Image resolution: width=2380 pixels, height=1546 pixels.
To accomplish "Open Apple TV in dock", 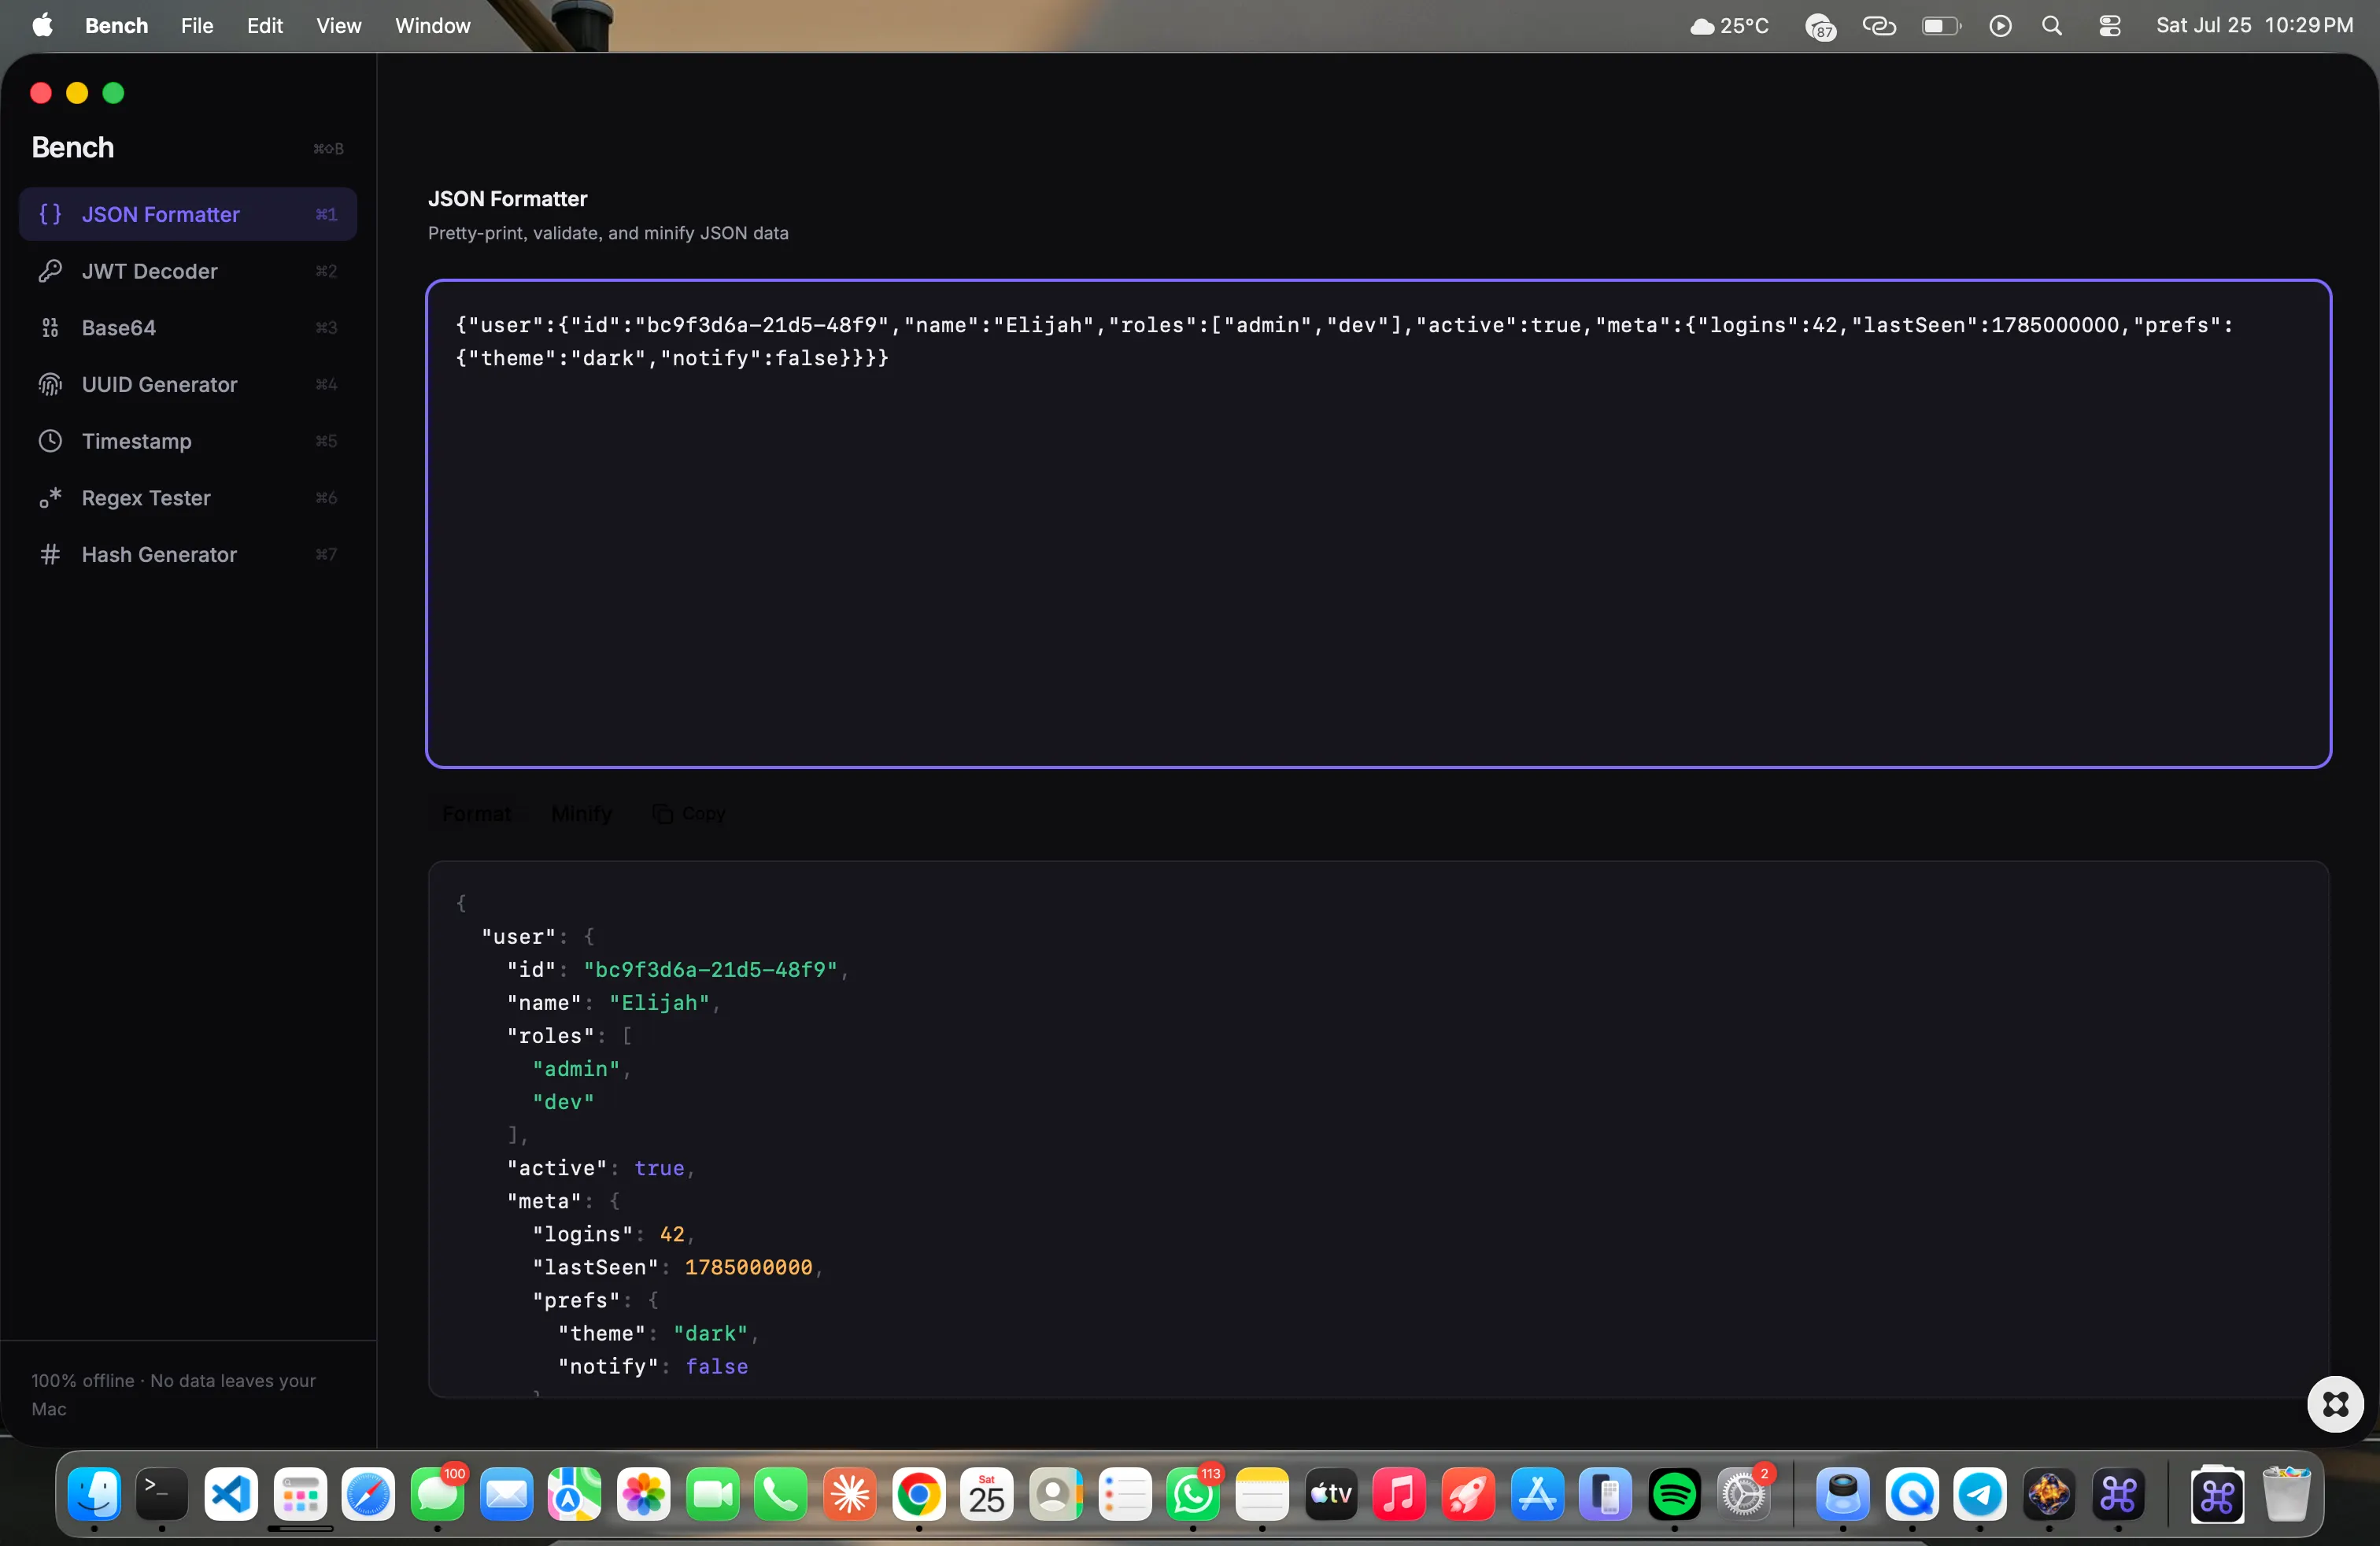I will point(1330,1495).
